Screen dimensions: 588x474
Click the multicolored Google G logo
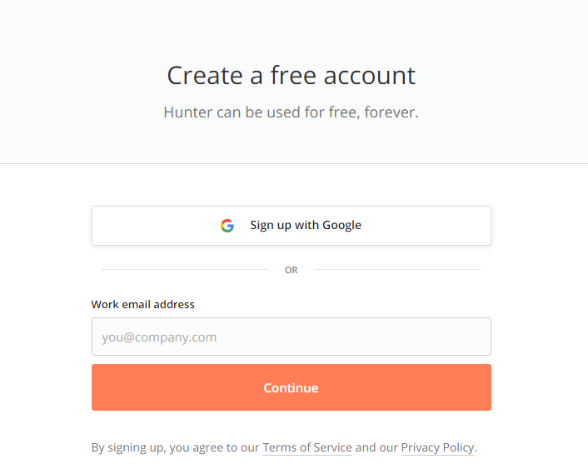(x=227, y=226)
